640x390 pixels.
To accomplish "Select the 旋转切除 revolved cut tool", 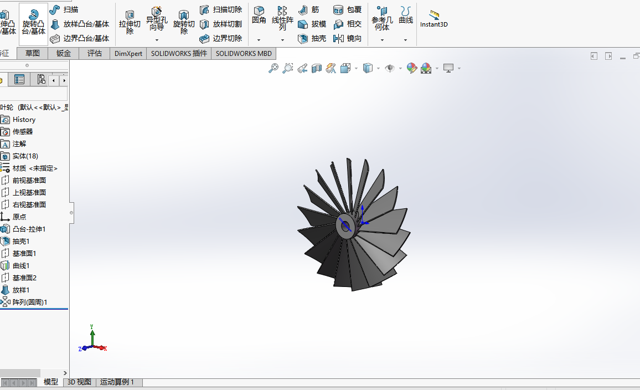I will pyautogui.click(x=184, y=22).
